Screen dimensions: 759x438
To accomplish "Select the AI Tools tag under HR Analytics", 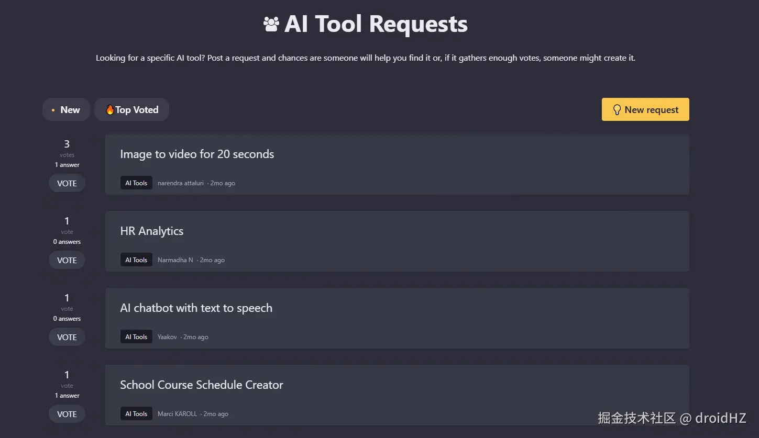I will click(136, 260).
